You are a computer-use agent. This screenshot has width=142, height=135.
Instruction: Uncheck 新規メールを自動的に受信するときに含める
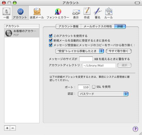point(51,40)
